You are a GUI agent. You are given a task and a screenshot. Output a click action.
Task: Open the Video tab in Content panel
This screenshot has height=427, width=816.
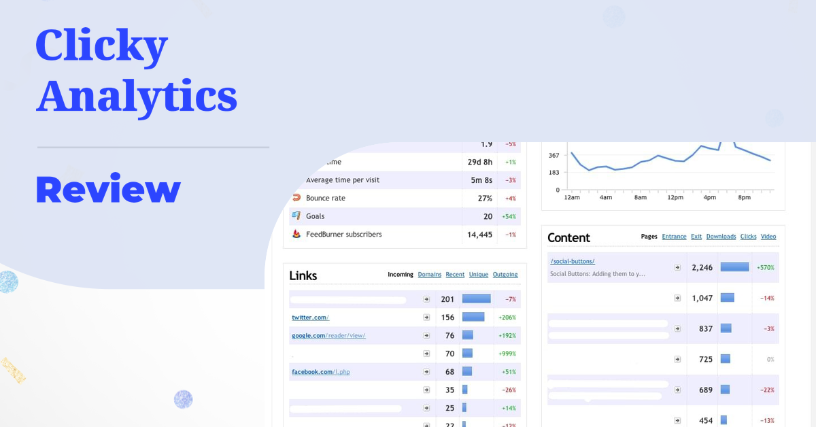click(768, 237)
